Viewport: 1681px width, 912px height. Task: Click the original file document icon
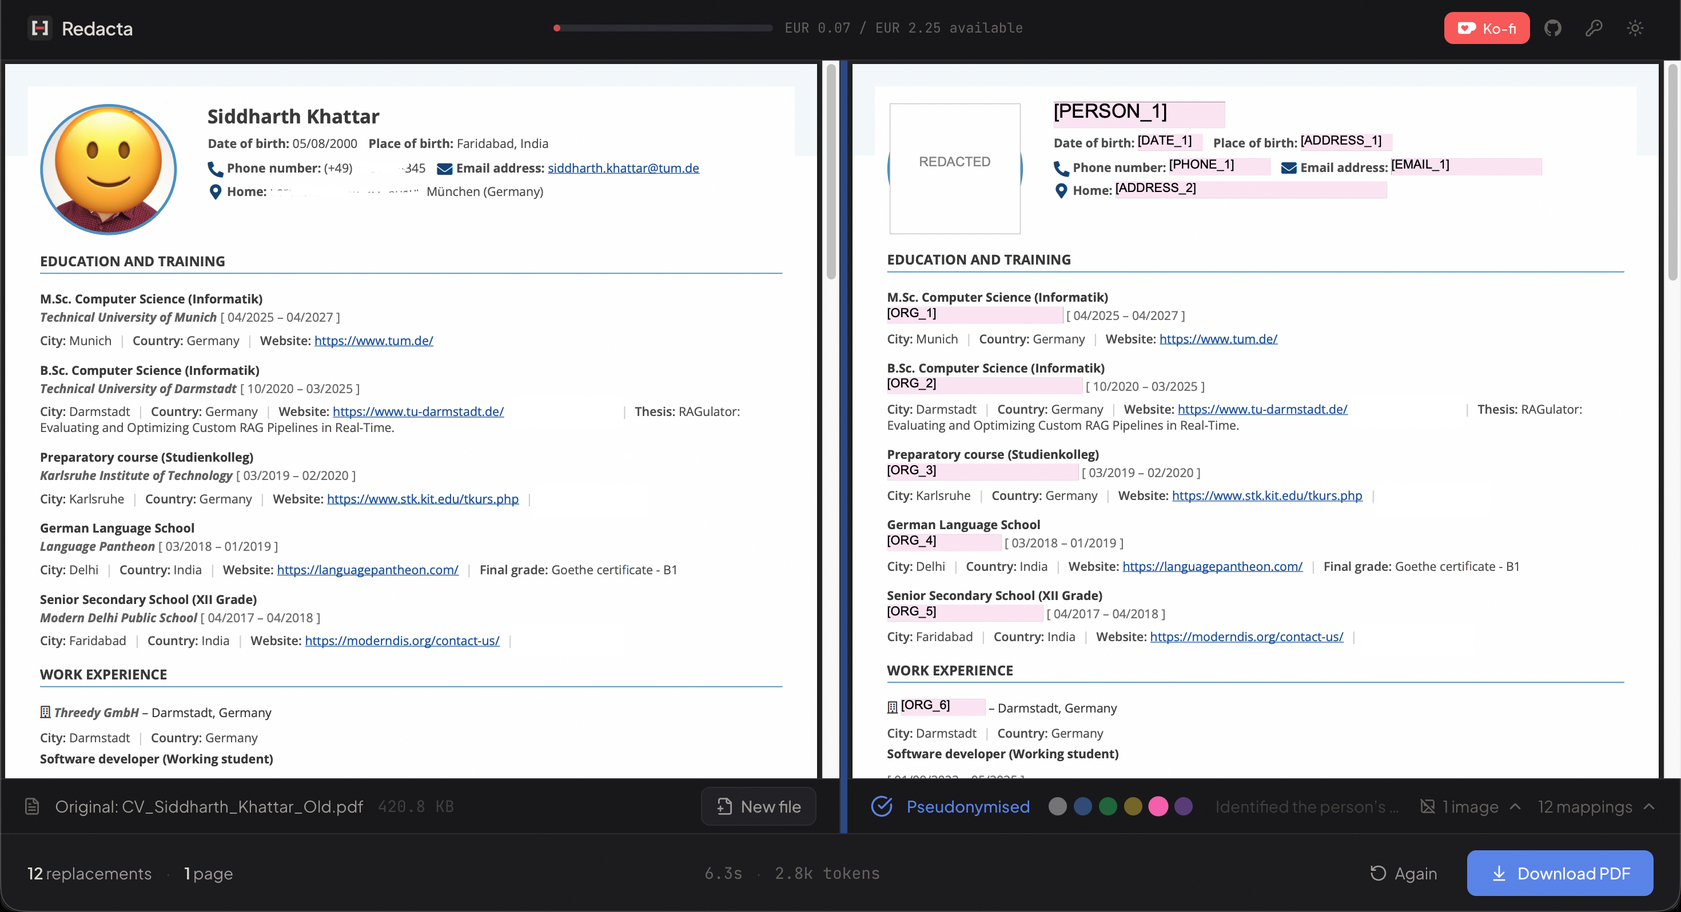[32, 807]
